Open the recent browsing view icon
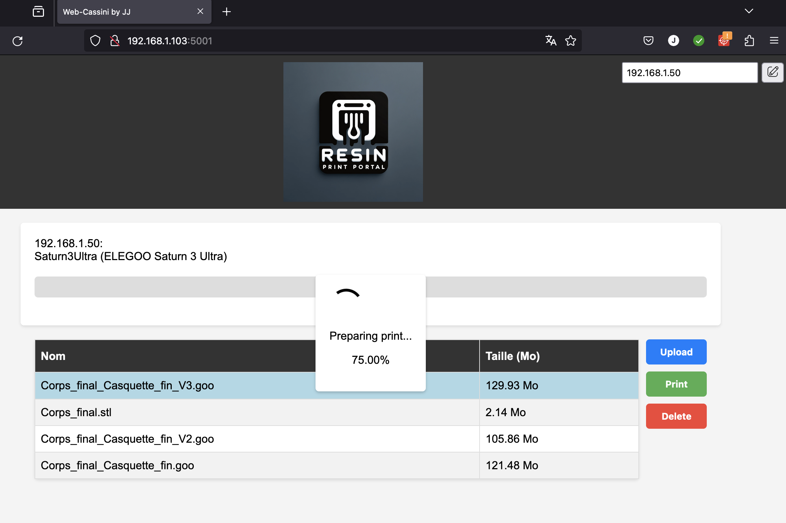 click(38, 12)
